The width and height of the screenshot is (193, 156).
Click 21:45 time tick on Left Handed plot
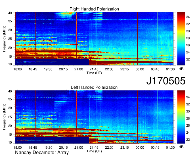(94, 148)
